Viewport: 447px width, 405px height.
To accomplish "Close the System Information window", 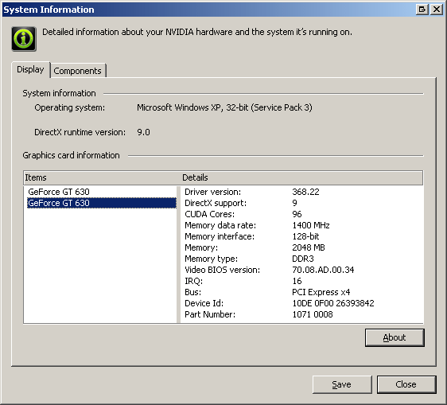I will [x=437, y=10].
